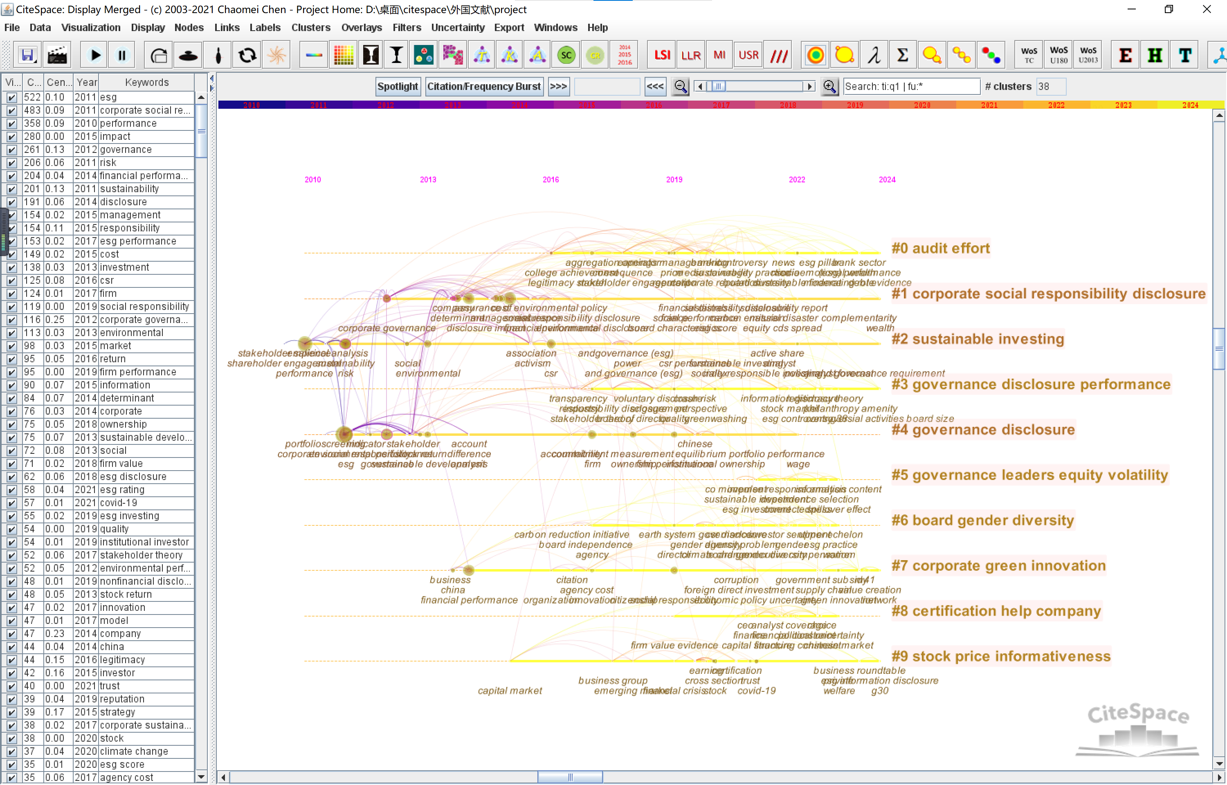1227x785 pixels.
Task: Click the WoS U180 button
Action: click(1058, 55)
